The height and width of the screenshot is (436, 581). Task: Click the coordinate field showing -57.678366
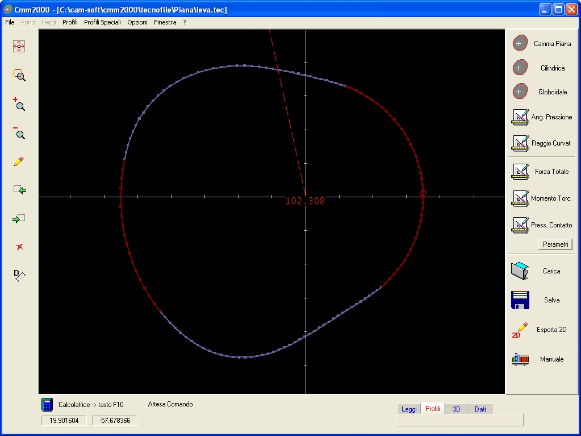(x=115, y=421)
